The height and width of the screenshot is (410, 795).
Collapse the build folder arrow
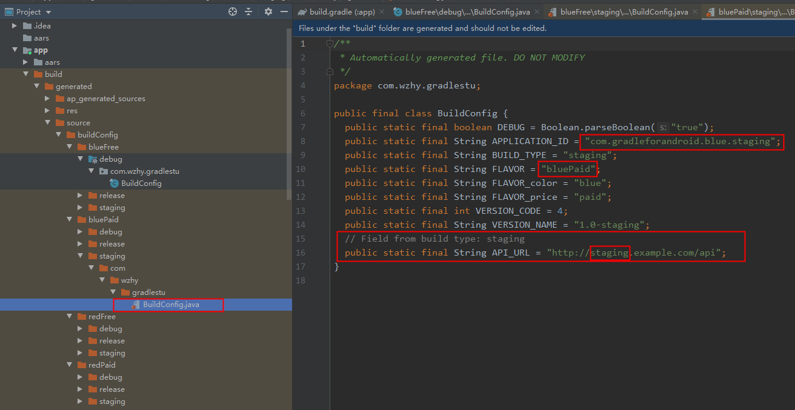click(x=26, y=74)
